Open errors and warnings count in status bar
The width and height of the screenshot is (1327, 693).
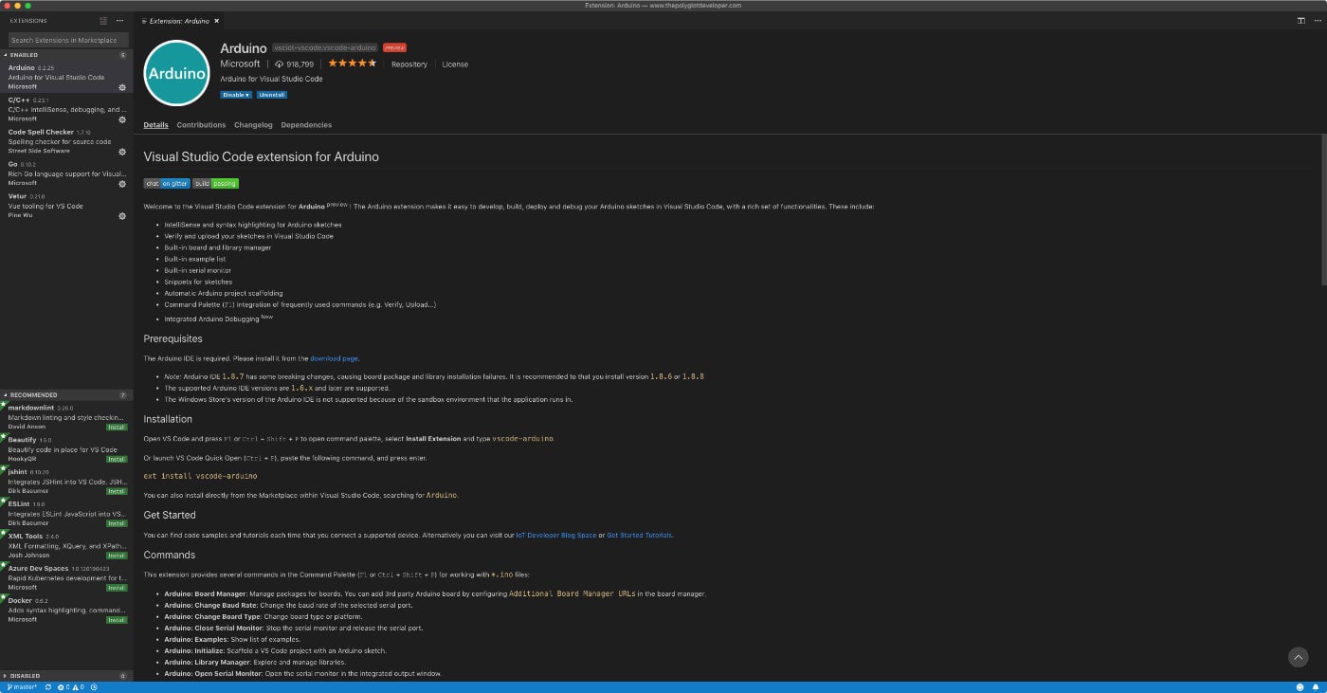(71, 687)
